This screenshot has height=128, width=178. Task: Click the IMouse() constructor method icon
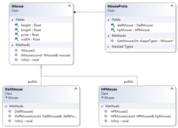click(16, 50)
